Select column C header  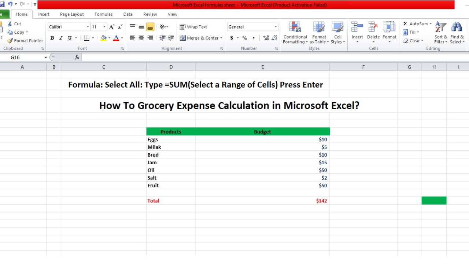[x=104, y=67]
